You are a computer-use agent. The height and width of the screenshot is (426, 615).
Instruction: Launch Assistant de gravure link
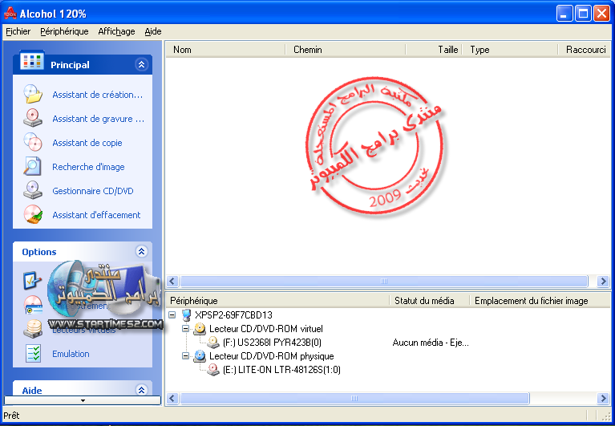pos(98,119)
